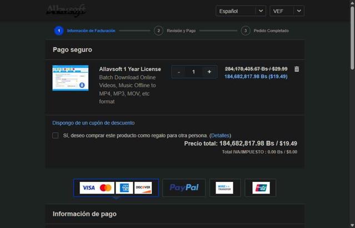Click the Allavsoft product thumbnail
Screen dimensions: 355x228
(71, 78)
